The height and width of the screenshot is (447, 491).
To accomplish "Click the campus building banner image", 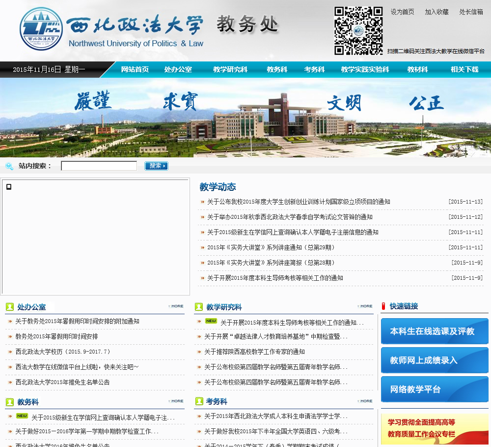I will (x=245, y=118).
